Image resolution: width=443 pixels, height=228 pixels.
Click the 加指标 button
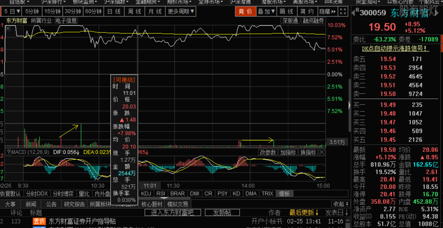(288, 152)
